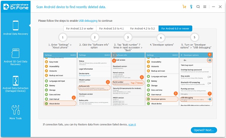This screenshot has width=226, height=138.
Task: Click the header 'Scan Android device to find recently deleted data'
Action: click(71, 7)
